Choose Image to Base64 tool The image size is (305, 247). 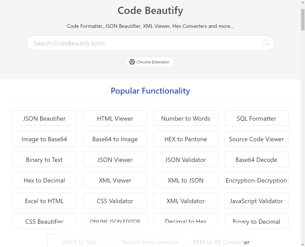pos(44,139)
